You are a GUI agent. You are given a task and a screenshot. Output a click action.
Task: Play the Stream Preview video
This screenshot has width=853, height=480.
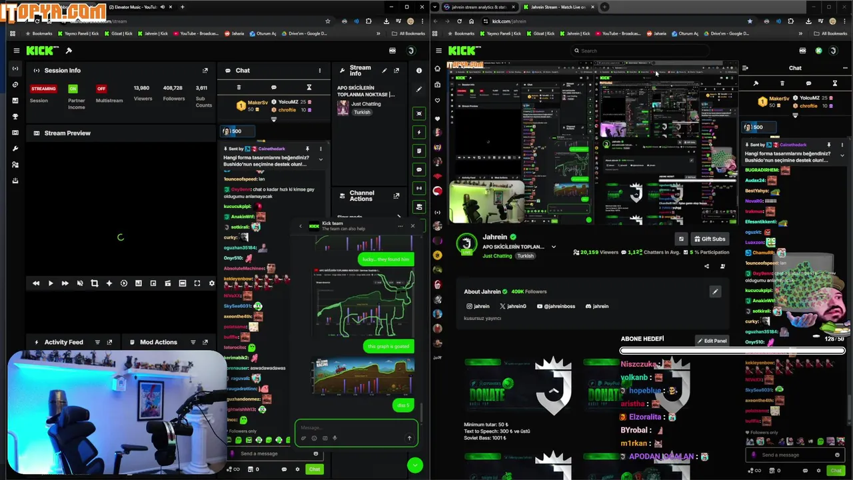click(x=50, y=283)
